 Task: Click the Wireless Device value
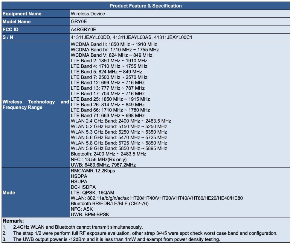[88, 14]
